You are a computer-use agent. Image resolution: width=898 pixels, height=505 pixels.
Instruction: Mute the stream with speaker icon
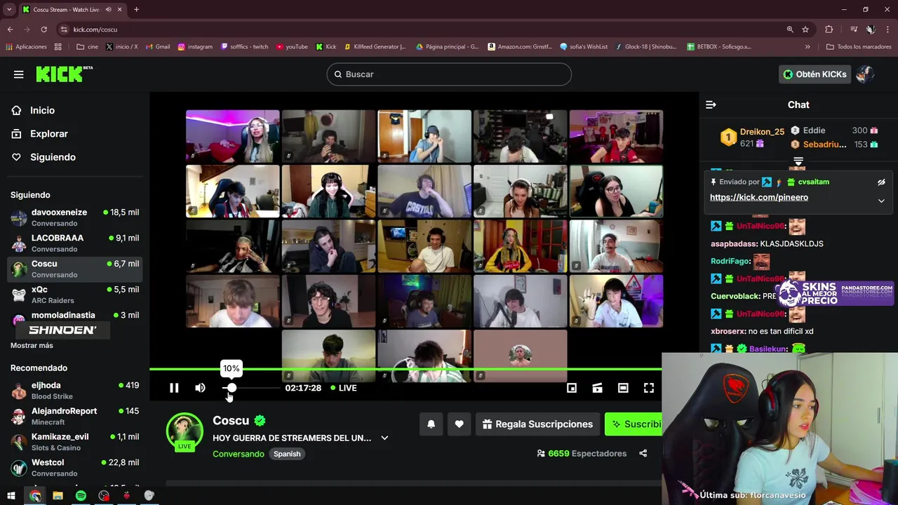click(201, 388)
